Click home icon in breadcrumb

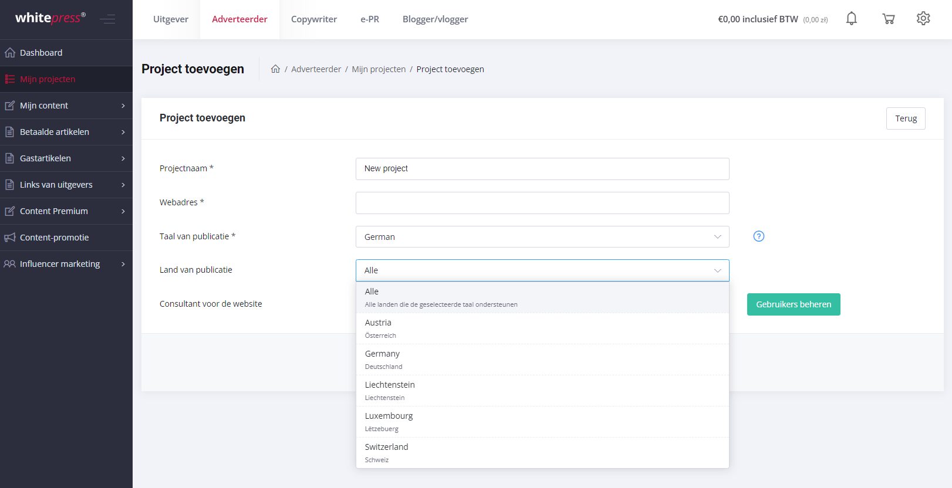pyautogui.click(x=275, y=69)
